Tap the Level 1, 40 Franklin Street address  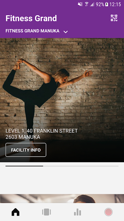pos(42,131)
